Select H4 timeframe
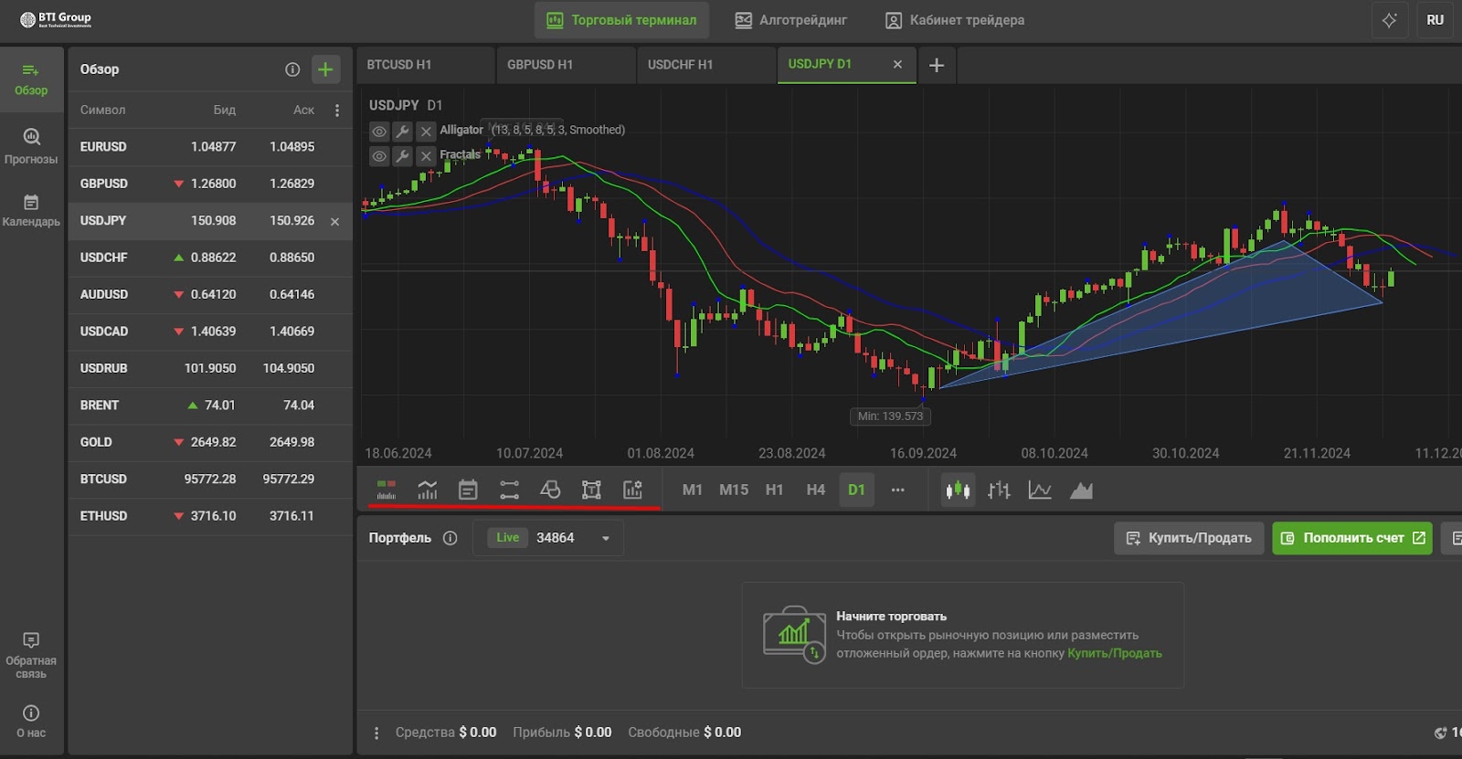The image size is (1462, 759). pyautogui.click(x=816, y=490)
